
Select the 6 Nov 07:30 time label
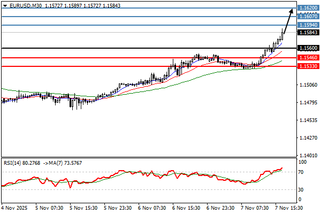click(x=152, y=208)
